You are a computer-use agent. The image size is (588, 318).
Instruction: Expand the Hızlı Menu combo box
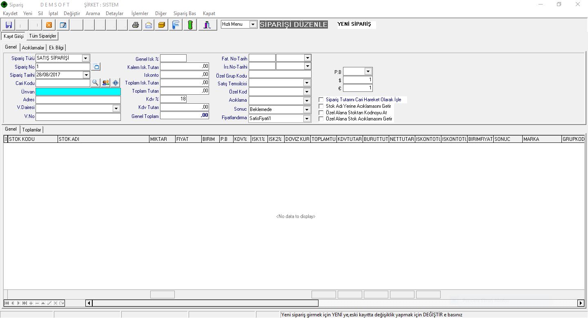tap(253, 24)
